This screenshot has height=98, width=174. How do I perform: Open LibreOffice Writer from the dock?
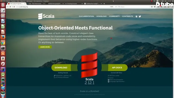(x=3, y=21)
